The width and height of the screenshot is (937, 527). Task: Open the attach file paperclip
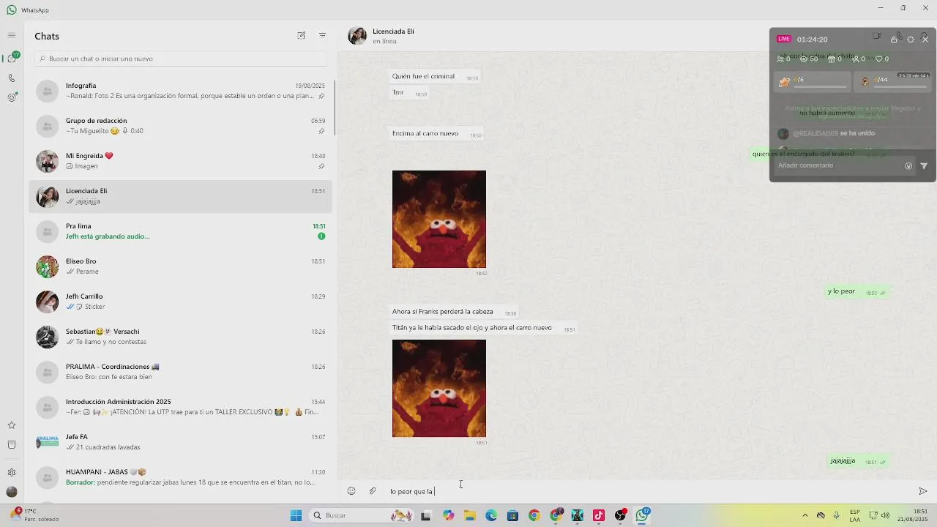click(372, 491)
